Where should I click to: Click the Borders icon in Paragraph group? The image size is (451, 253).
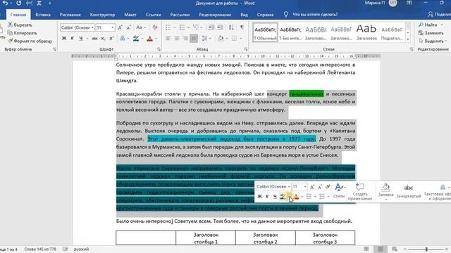click(235, 38)
